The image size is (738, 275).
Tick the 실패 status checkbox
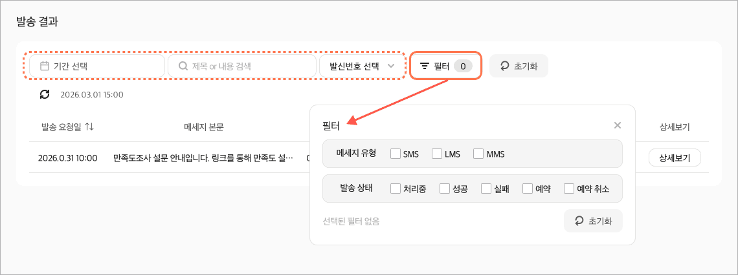point(486,188)
